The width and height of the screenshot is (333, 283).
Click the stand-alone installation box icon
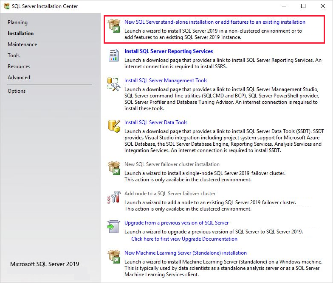point(114,26)
